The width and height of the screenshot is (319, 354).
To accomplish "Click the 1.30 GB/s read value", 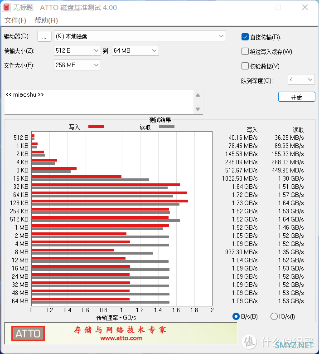I will click(291, 178).
